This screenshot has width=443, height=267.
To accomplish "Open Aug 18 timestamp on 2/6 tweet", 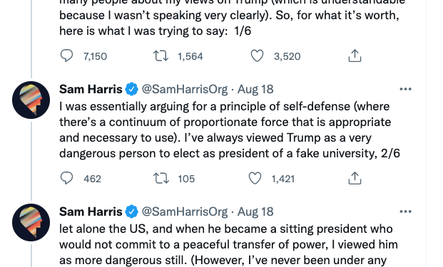I will [255, 90].
